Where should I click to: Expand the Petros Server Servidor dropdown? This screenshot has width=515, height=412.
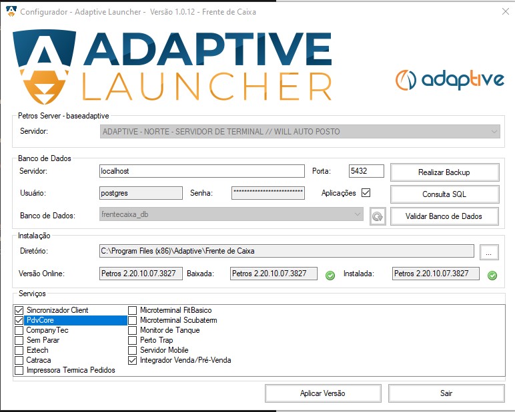click(494, 132)
